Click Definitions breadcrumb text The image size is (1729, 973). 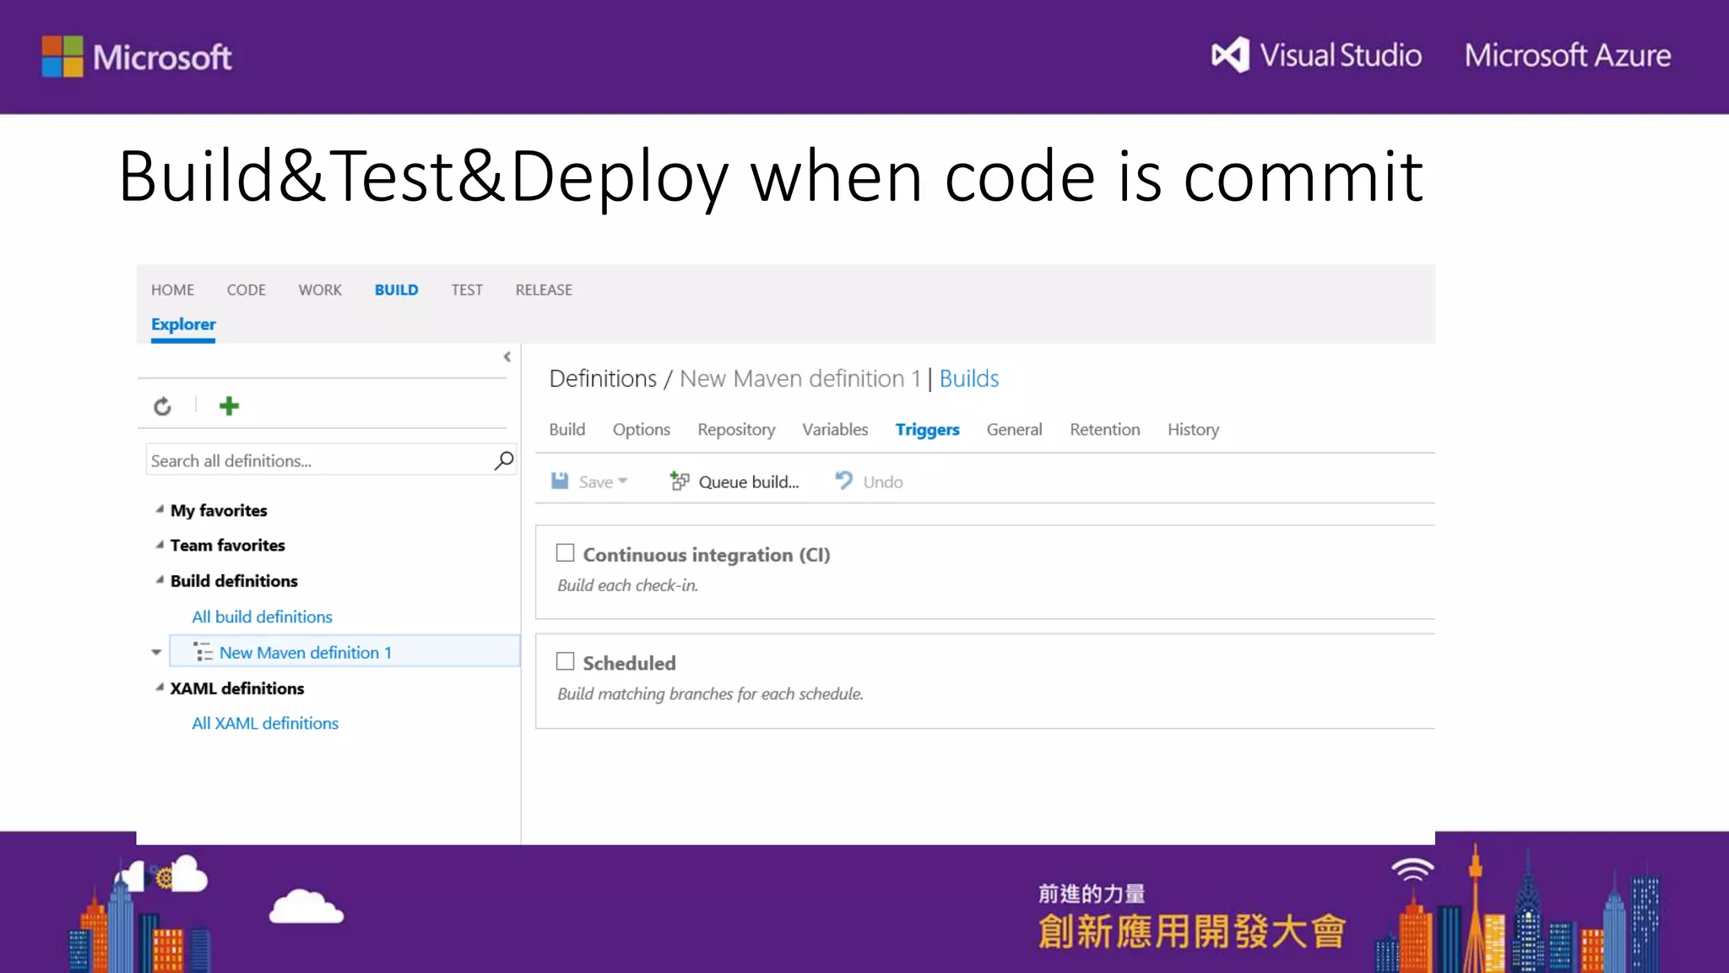point(603,378)
